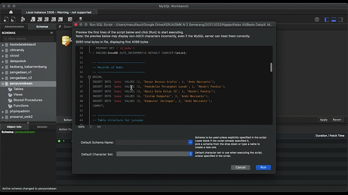Expand the phpmyadmin schema
The image size is (348, 195).
tap(3, 111)
